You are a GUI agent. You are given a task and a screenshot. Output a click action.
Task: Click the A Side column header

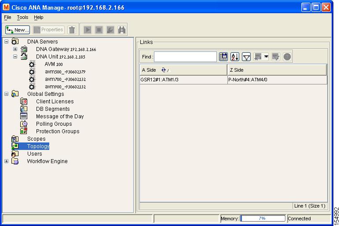click(183, 70)
